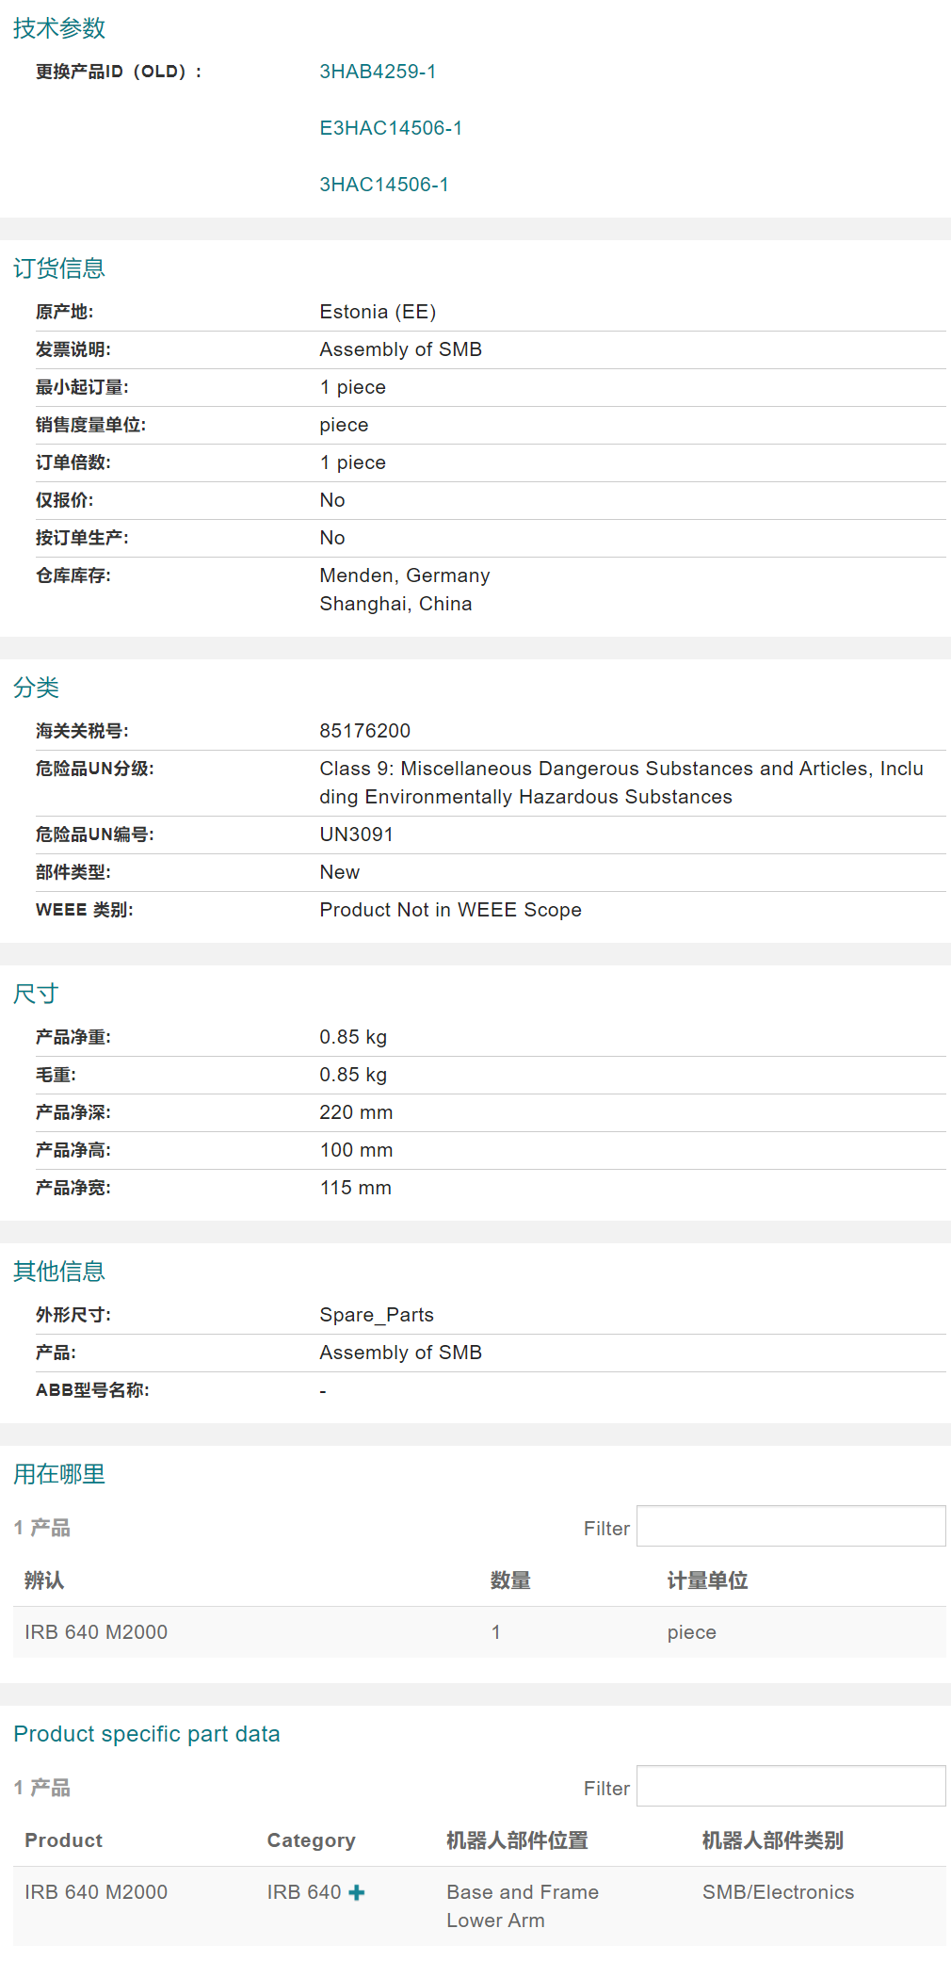Sort by the 数量 column header
Screen dimensions: 951x1961
pyautogui.click(x=510, y=1580)
